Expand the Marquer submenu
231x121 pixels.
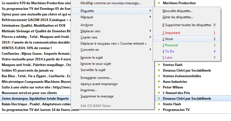(x=87, y=17)
